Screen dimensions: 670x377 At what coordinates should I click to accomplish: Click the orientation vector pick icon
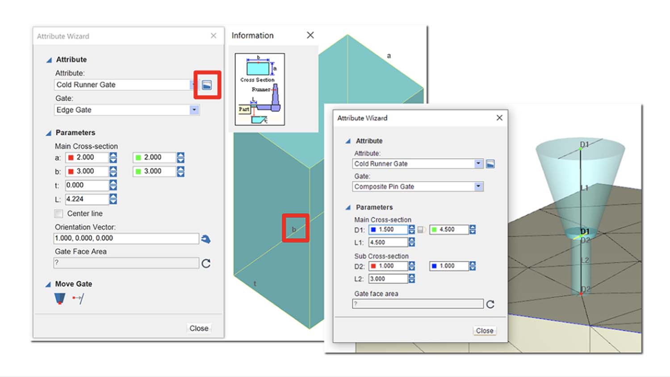205,239
